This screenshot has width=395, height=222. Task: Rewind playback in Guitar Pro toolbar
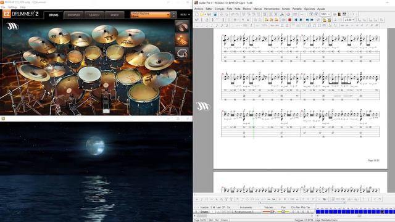coord(307,20)
